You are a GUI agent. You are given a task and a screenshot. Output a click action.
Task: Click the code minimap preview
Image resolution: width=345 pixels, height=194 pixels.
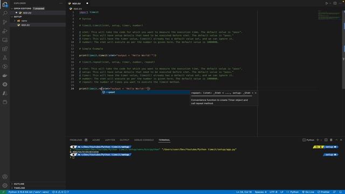[x=329, y=15]
